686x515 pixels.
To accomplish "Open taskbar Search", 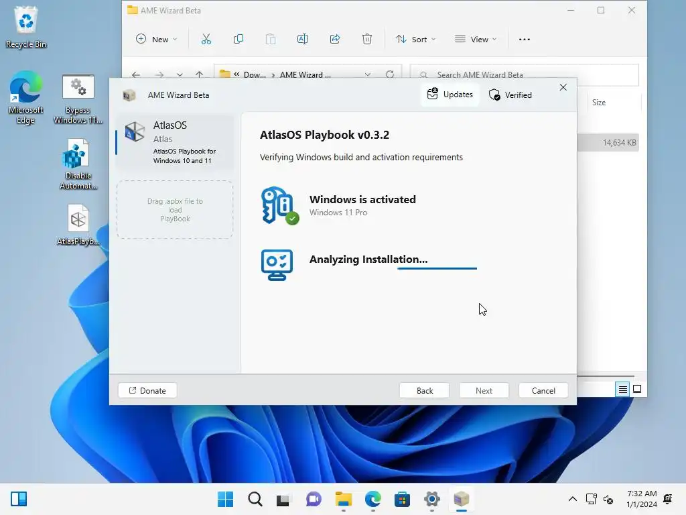I will click(x=255, y=499).
